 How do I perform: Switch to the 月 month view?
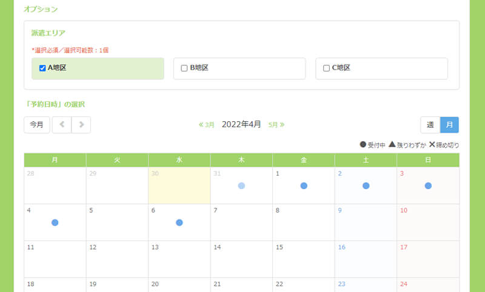click(449, 125)
